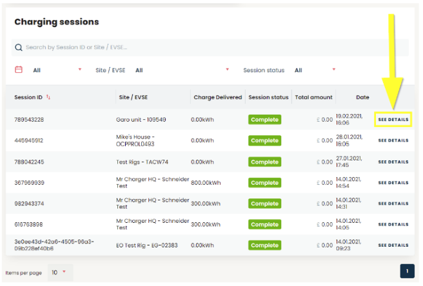View details for EO Test Rig session
Viewport: 423px width, 286px height.
tap(393, 245)
